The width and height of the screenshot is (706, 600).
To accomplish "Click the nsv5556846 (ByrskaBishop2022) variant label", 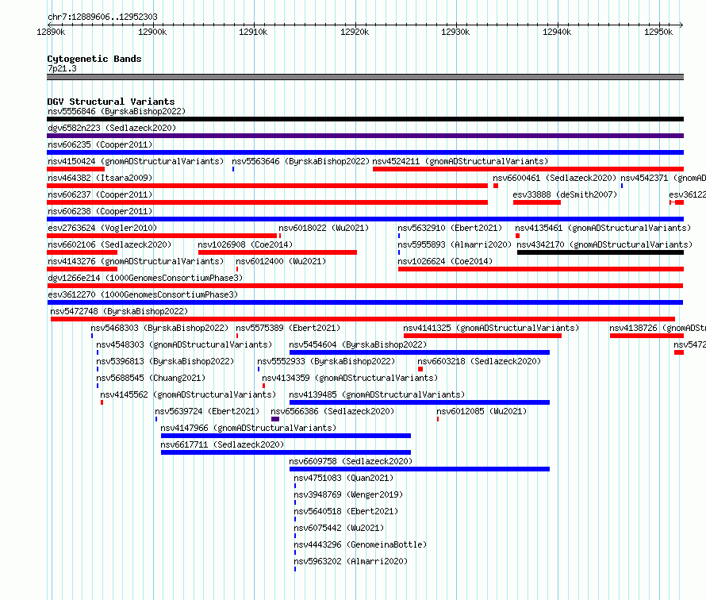I will pos(117,111).
